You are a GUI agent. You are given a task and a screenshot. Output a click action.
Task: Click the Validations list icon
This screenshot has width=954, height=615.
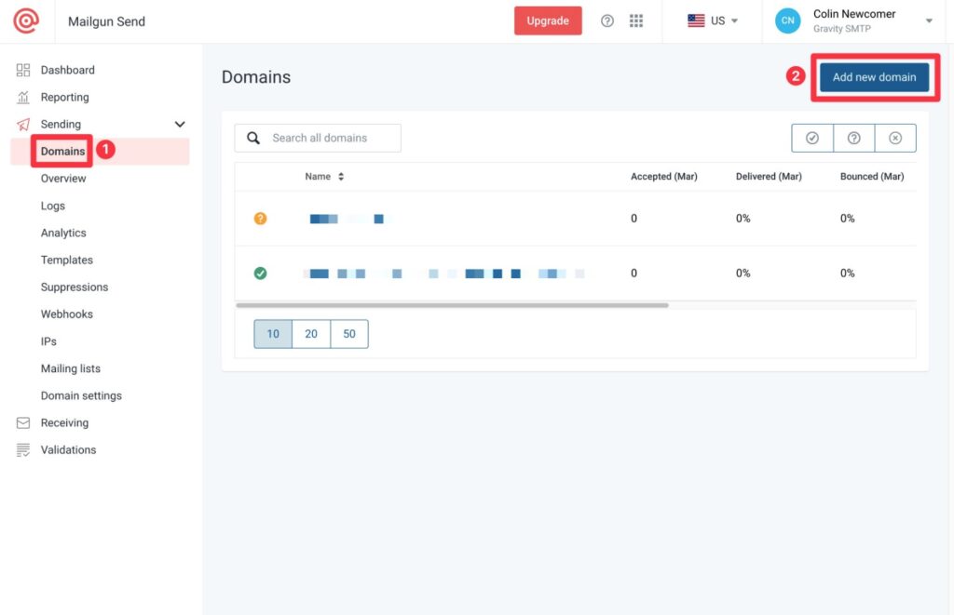(x=23, y=449)
